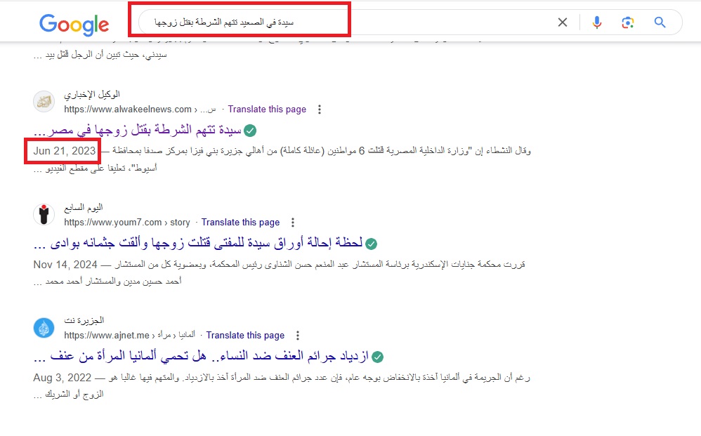Click the Google logo
The image size is (701, 436).
point(74,24)
